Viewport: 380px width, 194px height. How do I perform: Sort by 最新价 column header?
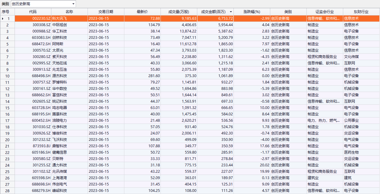[142, 12]
